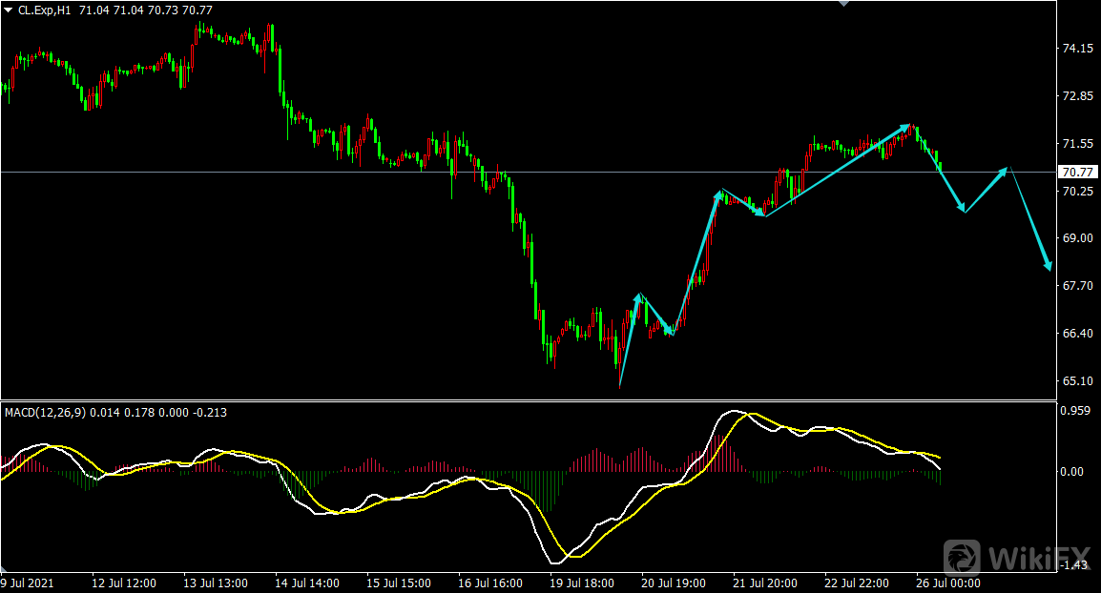Screen dimensions: 1101x593
Task: Select arrowhead at the dip near 66.40
Action: pyautogui.click(x=671, y=331)
